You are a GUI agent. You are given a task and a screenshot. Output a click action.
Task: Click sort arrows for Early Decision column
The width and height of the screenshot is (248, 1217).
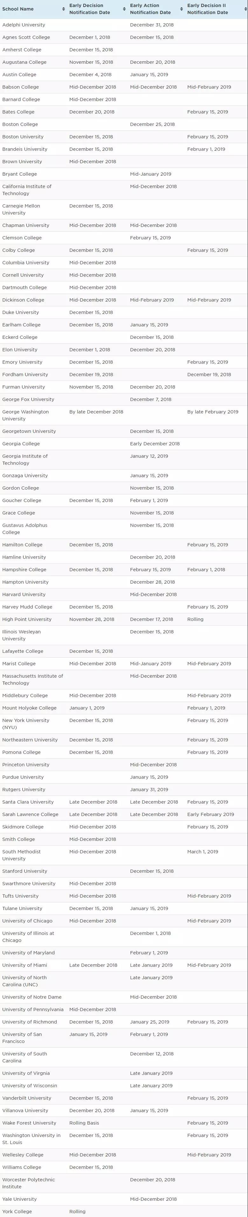pos(124,9)
